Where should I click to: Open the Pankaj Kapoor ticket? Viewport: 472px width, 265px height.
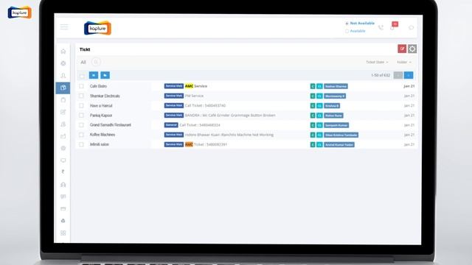click(x=101, y=116)
